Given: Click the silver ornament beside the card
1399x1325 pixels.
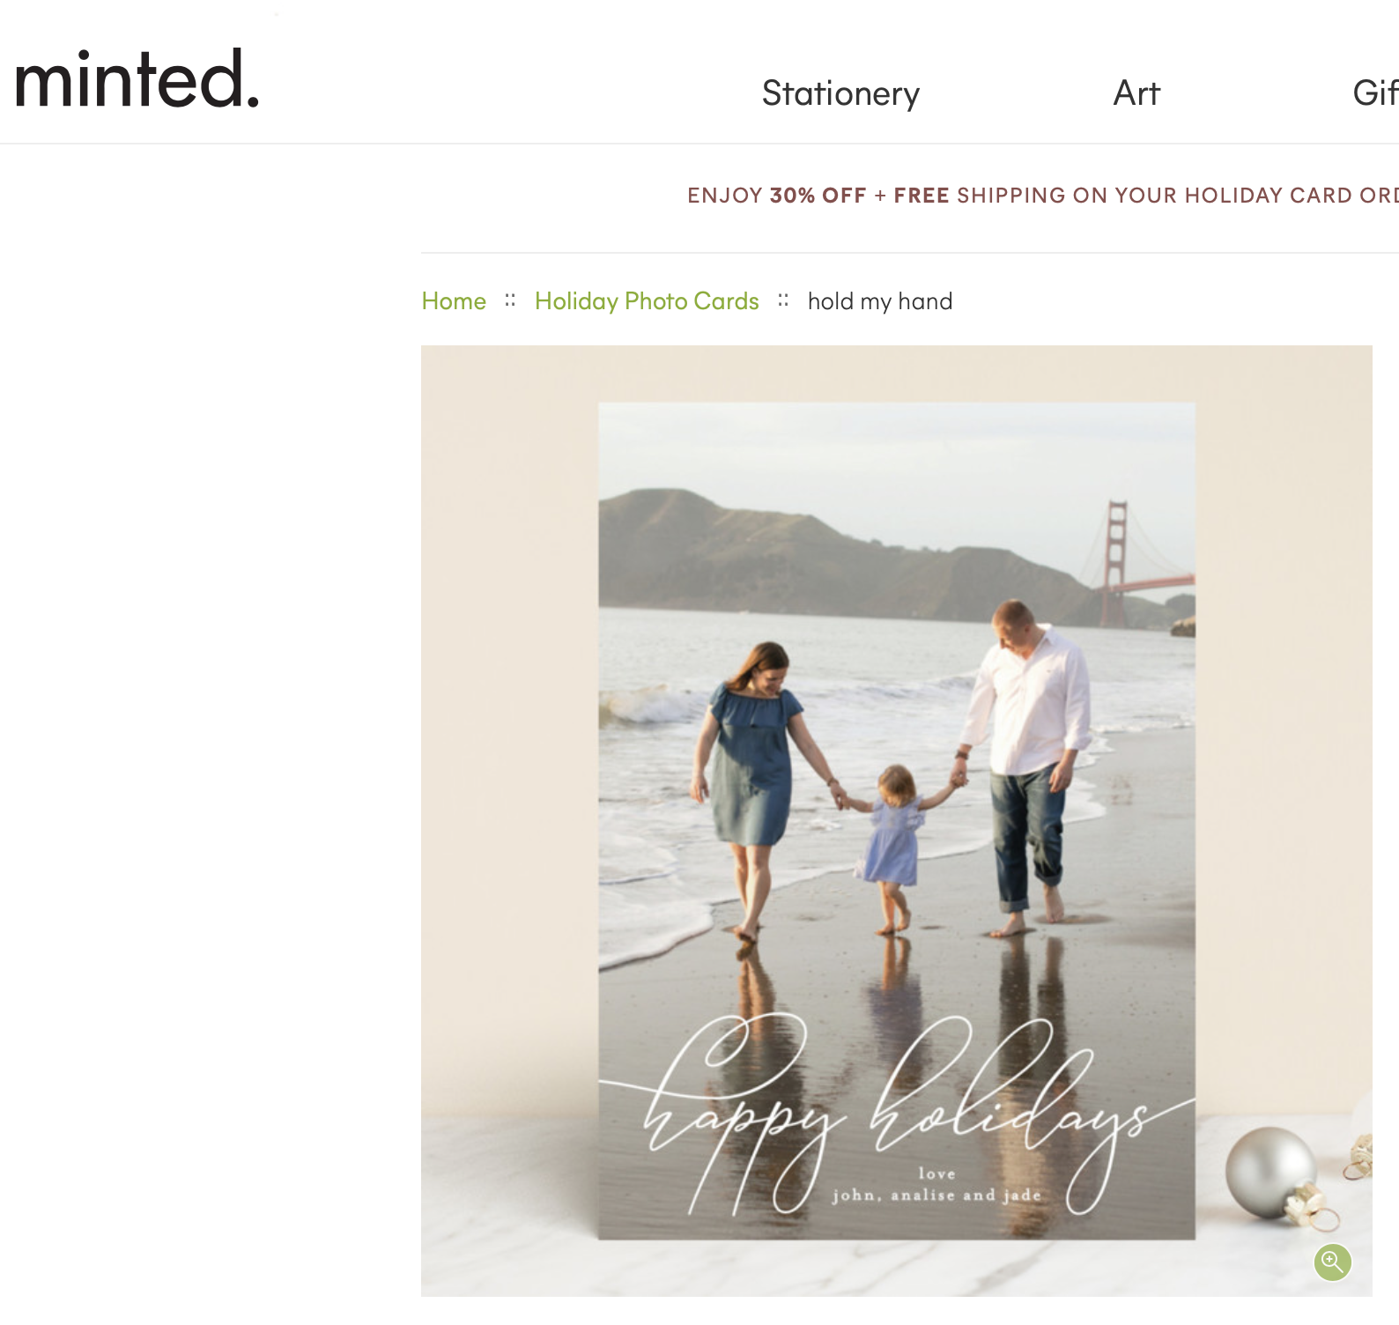Looking at the screenshot, I should (x=1269, y=1173).
